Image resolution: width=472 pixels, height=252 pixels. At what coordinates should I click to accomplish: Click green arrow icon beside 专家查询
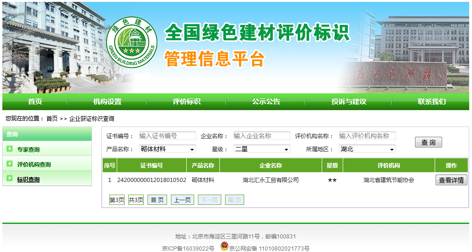(x=9, y=149)
